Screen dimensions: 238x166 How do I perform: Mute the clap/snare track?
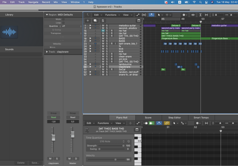(x=103, y=67)
